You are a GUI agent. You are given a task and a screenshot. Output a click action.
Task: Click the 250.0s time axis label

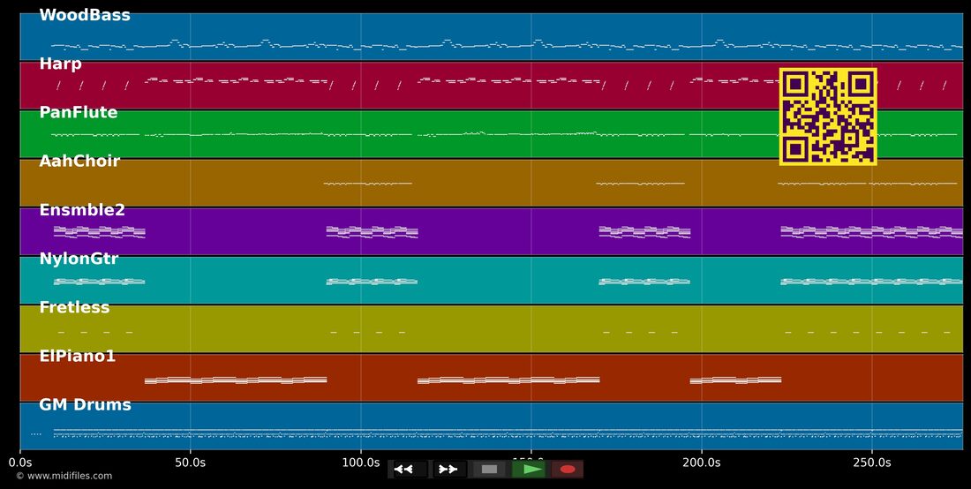872,463
